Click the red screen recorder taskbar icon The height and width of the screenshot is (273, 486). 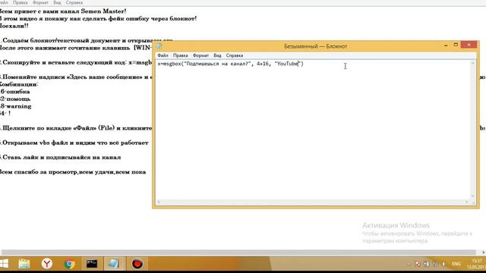point(137,264)
